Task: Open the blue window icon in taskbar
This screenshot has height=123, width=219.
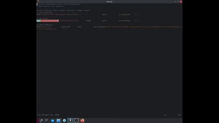Action: tap(59, 121)
